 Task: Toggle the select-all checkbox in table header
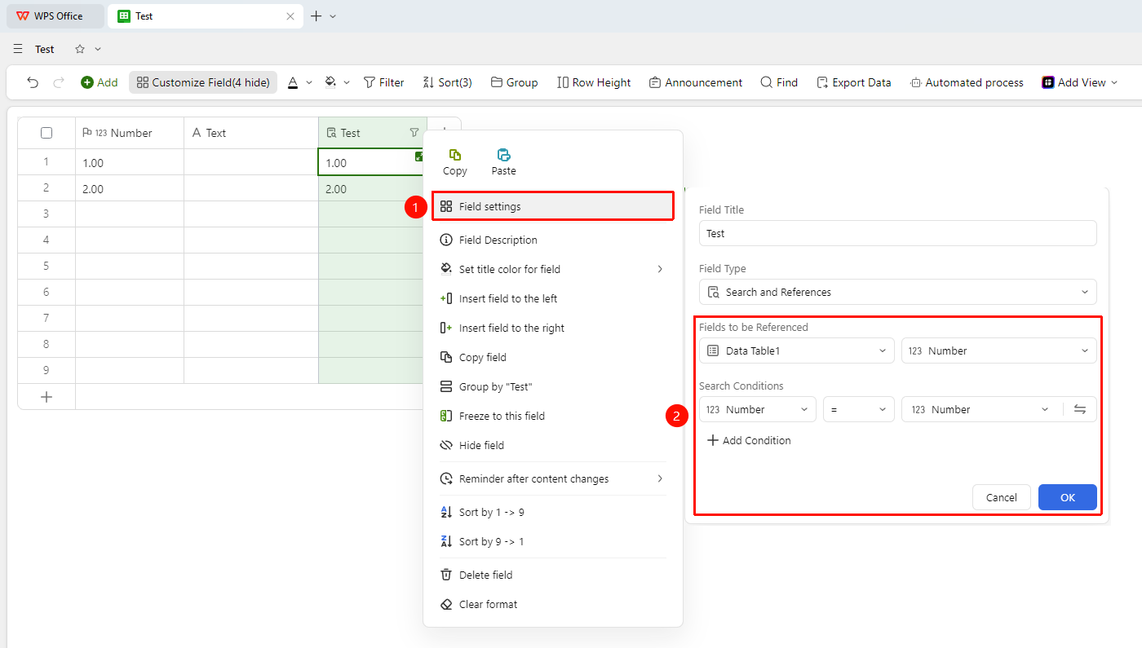(46, 133)
